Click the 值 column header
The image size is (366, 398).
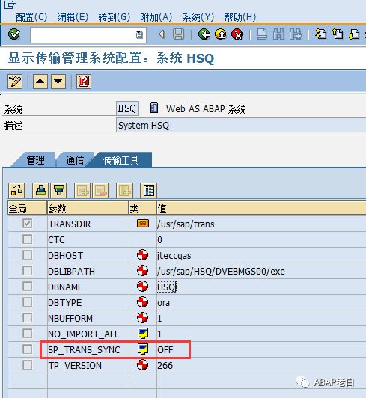261,209
